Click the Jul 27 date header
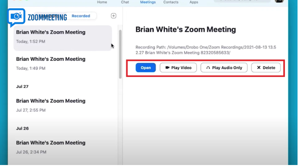The image size is (299, 168). click(x=22, y=87)
